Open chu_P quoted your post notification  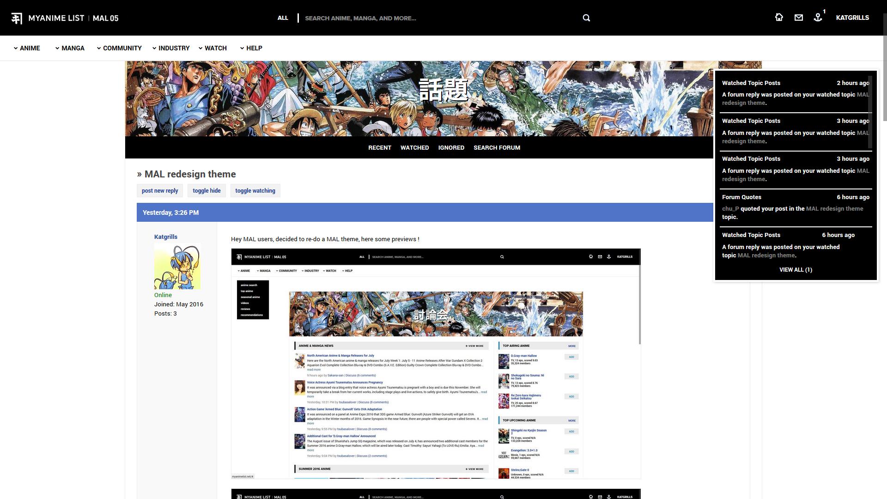796,207
